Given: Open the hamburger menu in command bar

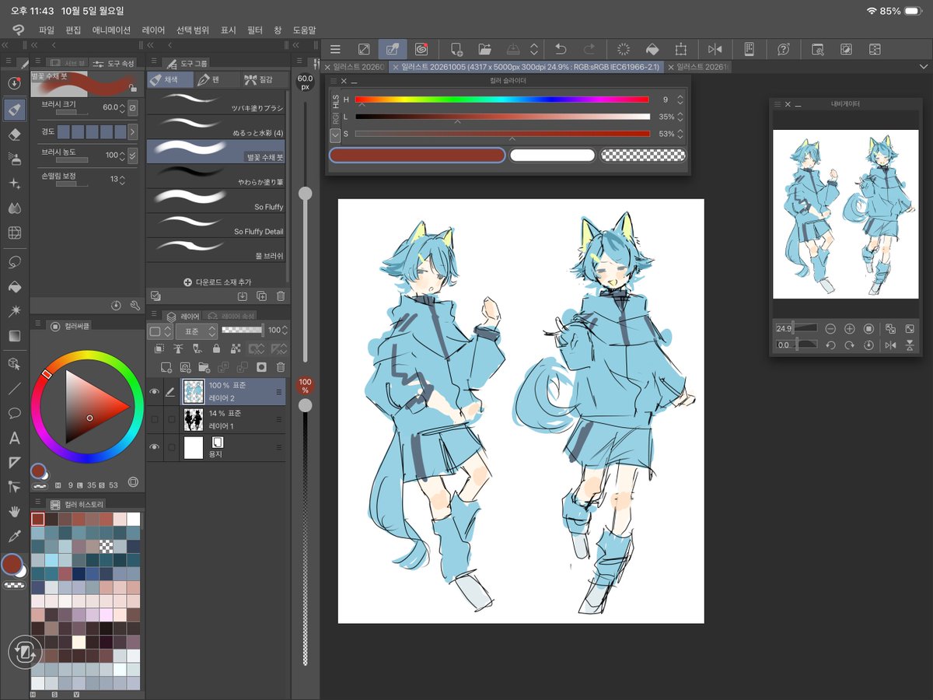Looking at the screenshot, I should (x=336, y=49).
